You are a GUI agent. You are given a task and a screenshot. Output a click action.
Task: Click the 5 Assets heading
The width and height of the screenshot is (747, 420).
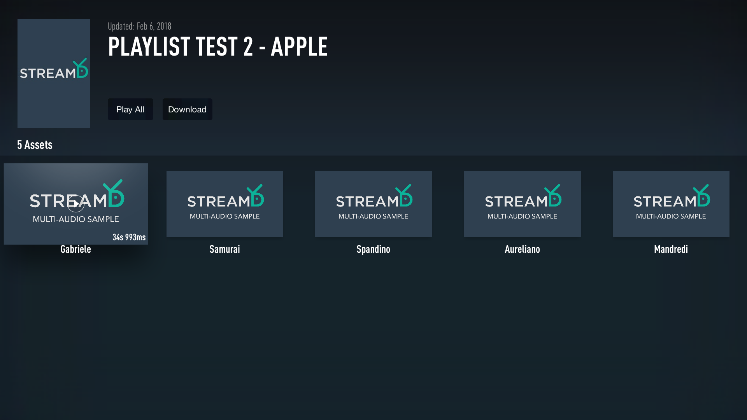pos(35,145)
